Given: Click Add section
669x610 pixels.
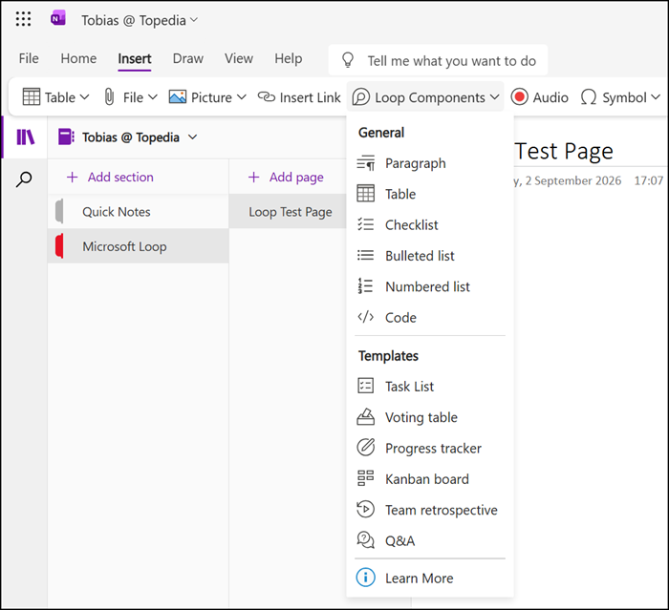Looking at the screenshot, I should pos(110,177).
